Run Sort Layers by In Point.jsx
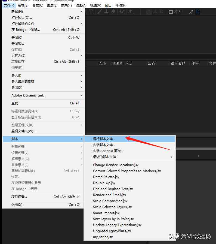This screenshot has width=216, height=244. coord(130,219)
